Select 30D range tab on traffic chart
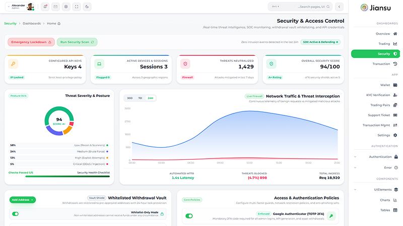403x226 pixels. (130, 98)
